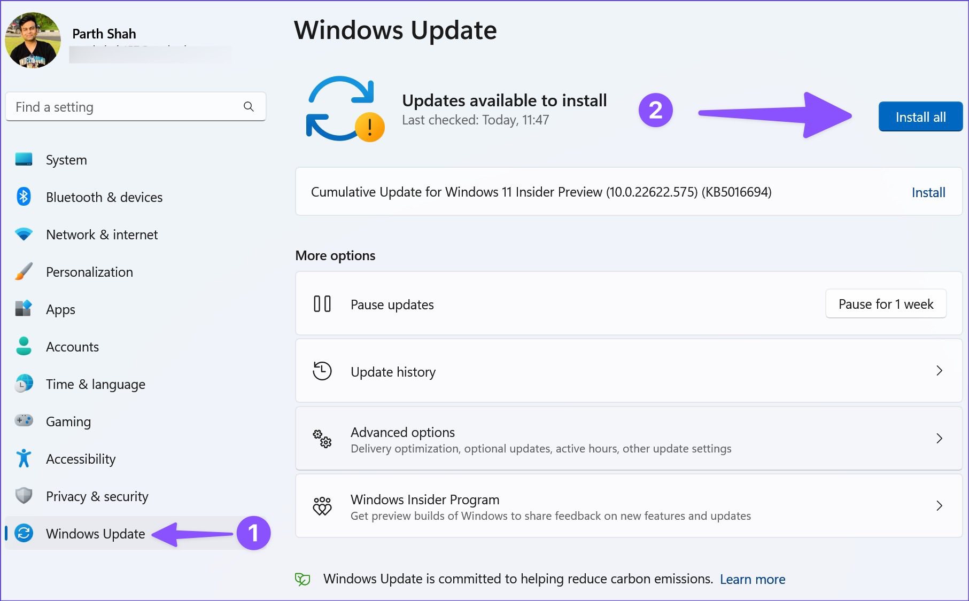Click the Network & internet wifi icon
The image size is (969, 601).
[x=24, y=234]
